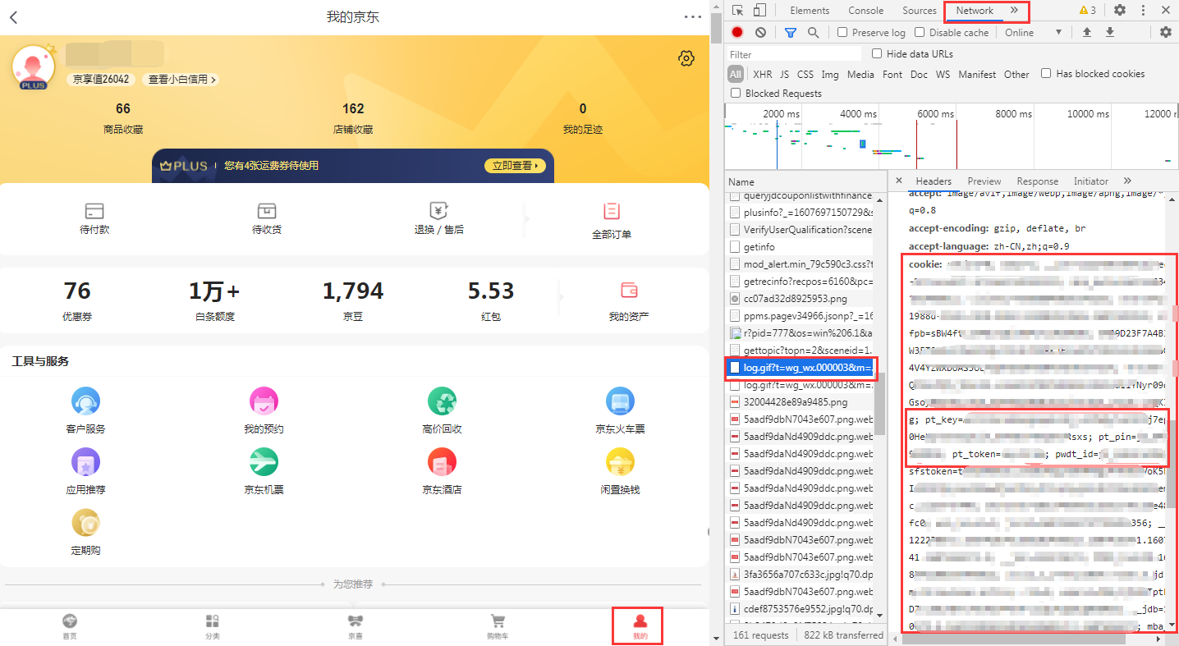Check Blocked Requests checkbox
The height and width of the screenshot is (646, 1179).
736,94
